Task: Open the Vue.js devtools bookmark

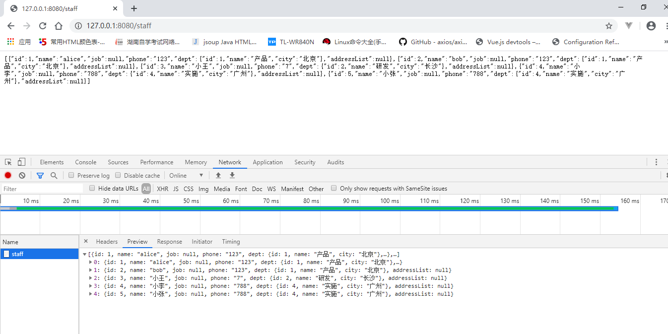Action: pyautogui.click(x=508, y=42)
